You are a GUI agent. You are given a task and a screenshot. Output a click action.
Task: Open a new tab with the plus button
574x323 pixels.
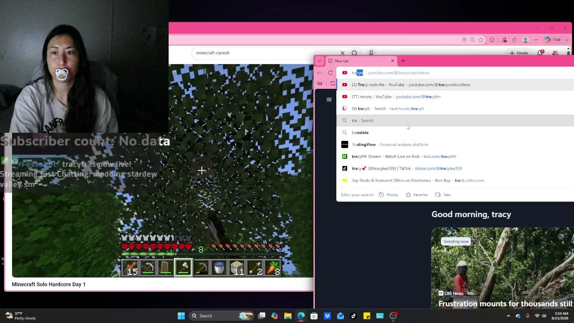(403, 61)
